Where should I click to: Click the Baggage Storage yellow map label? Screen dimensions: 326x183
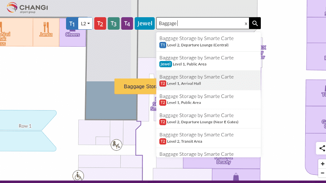click(135, 86)
